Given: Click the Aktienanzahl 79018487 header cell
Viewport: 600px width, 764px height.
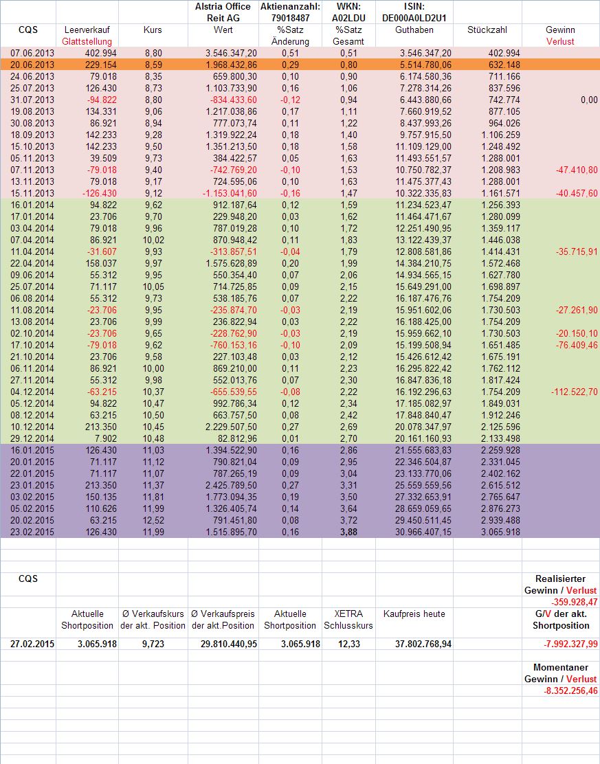Looking at the screenshot, I should tap(290, 12).
